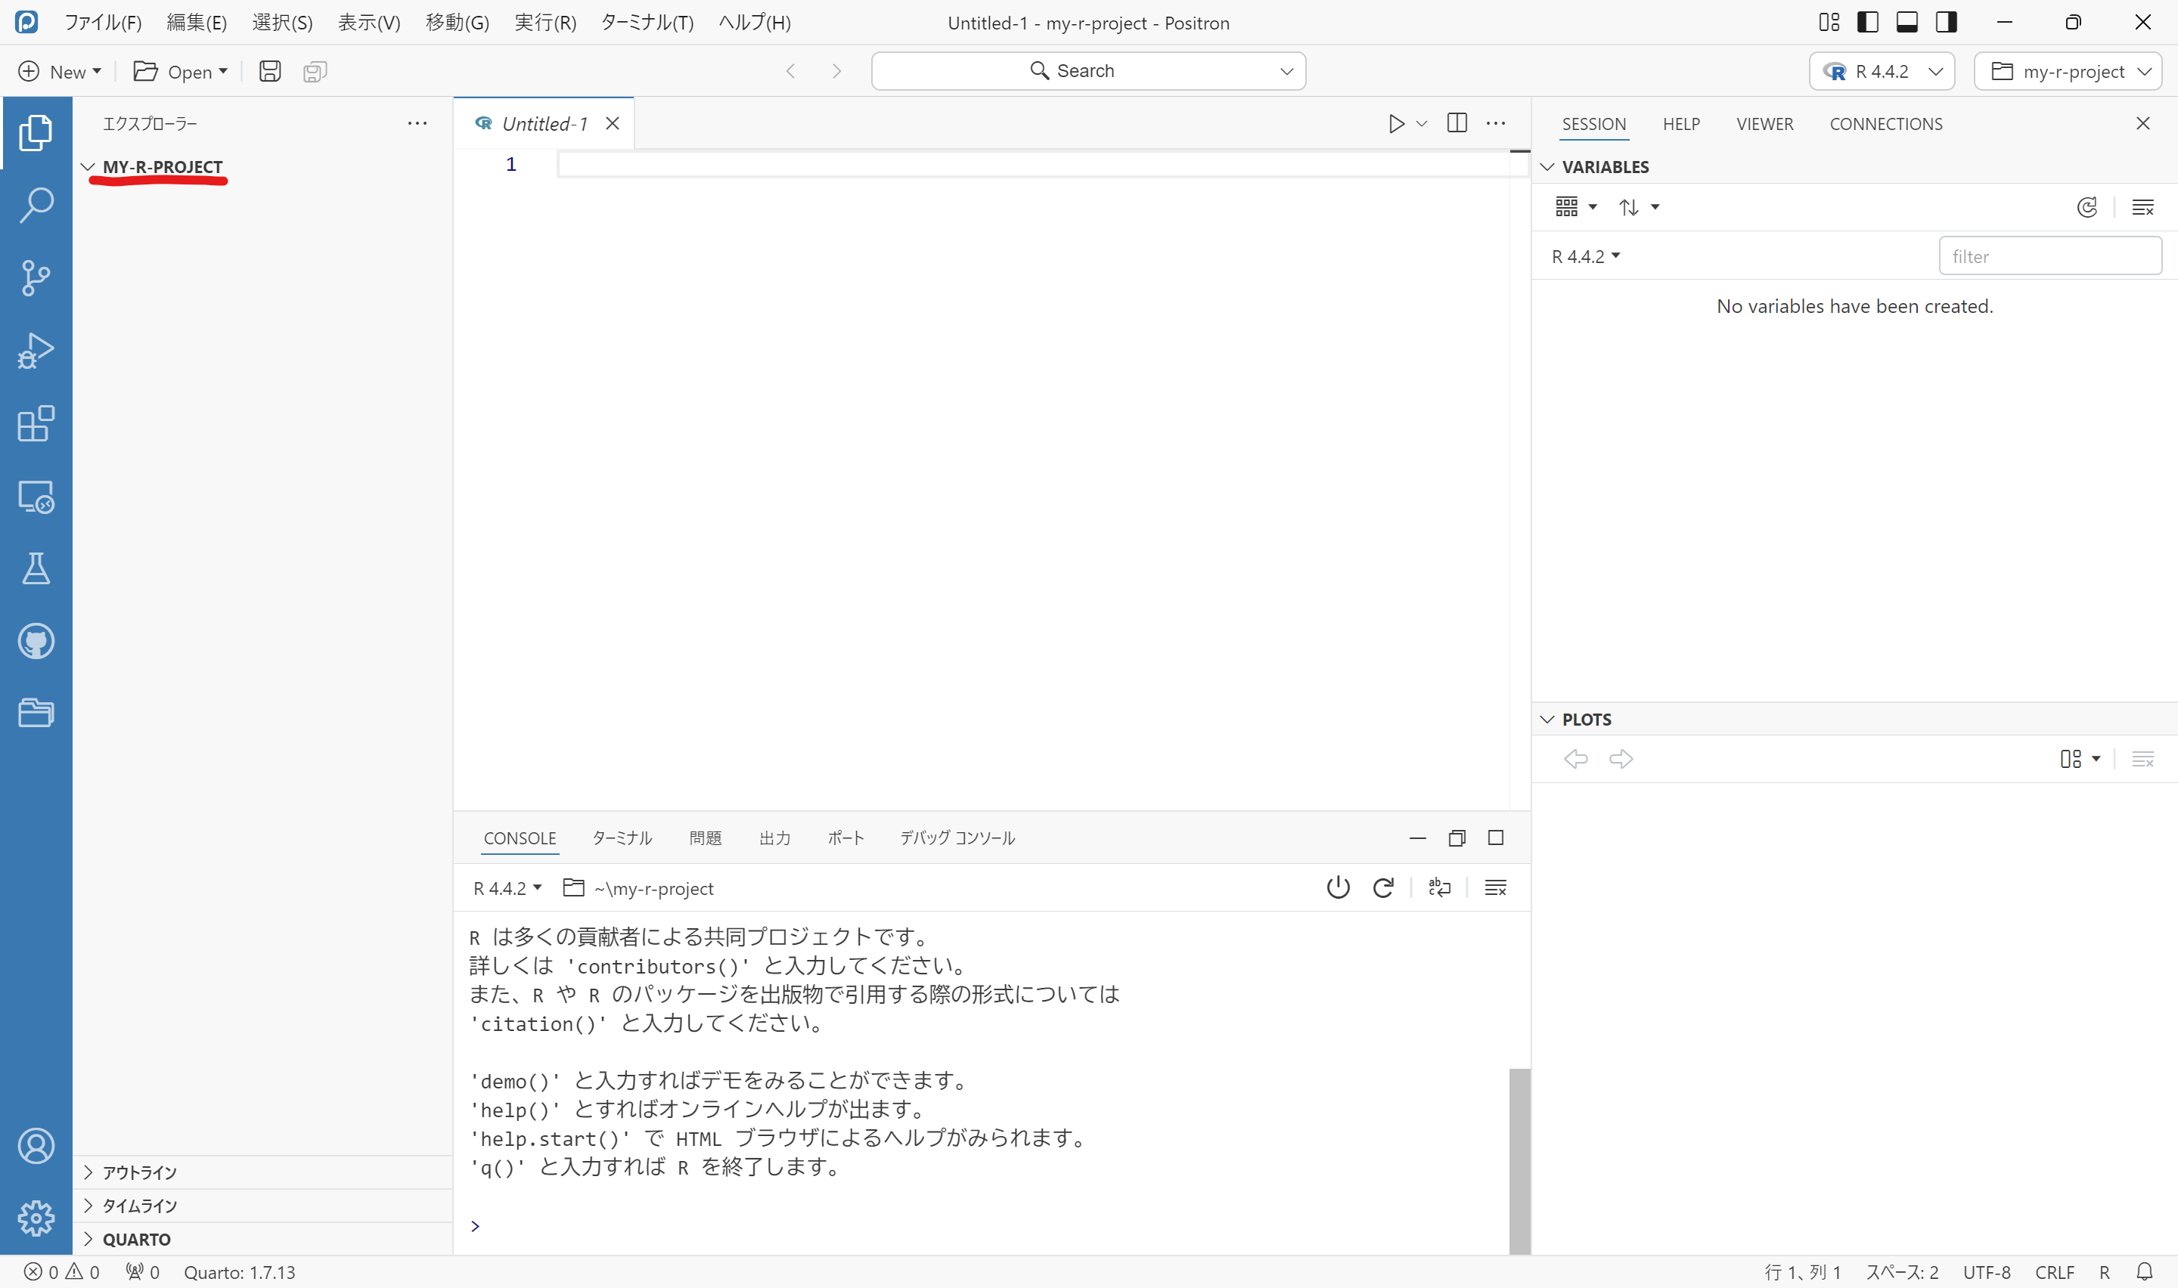Toggle the primary side bar visibility
2178x1288 pixels.
1867,23
